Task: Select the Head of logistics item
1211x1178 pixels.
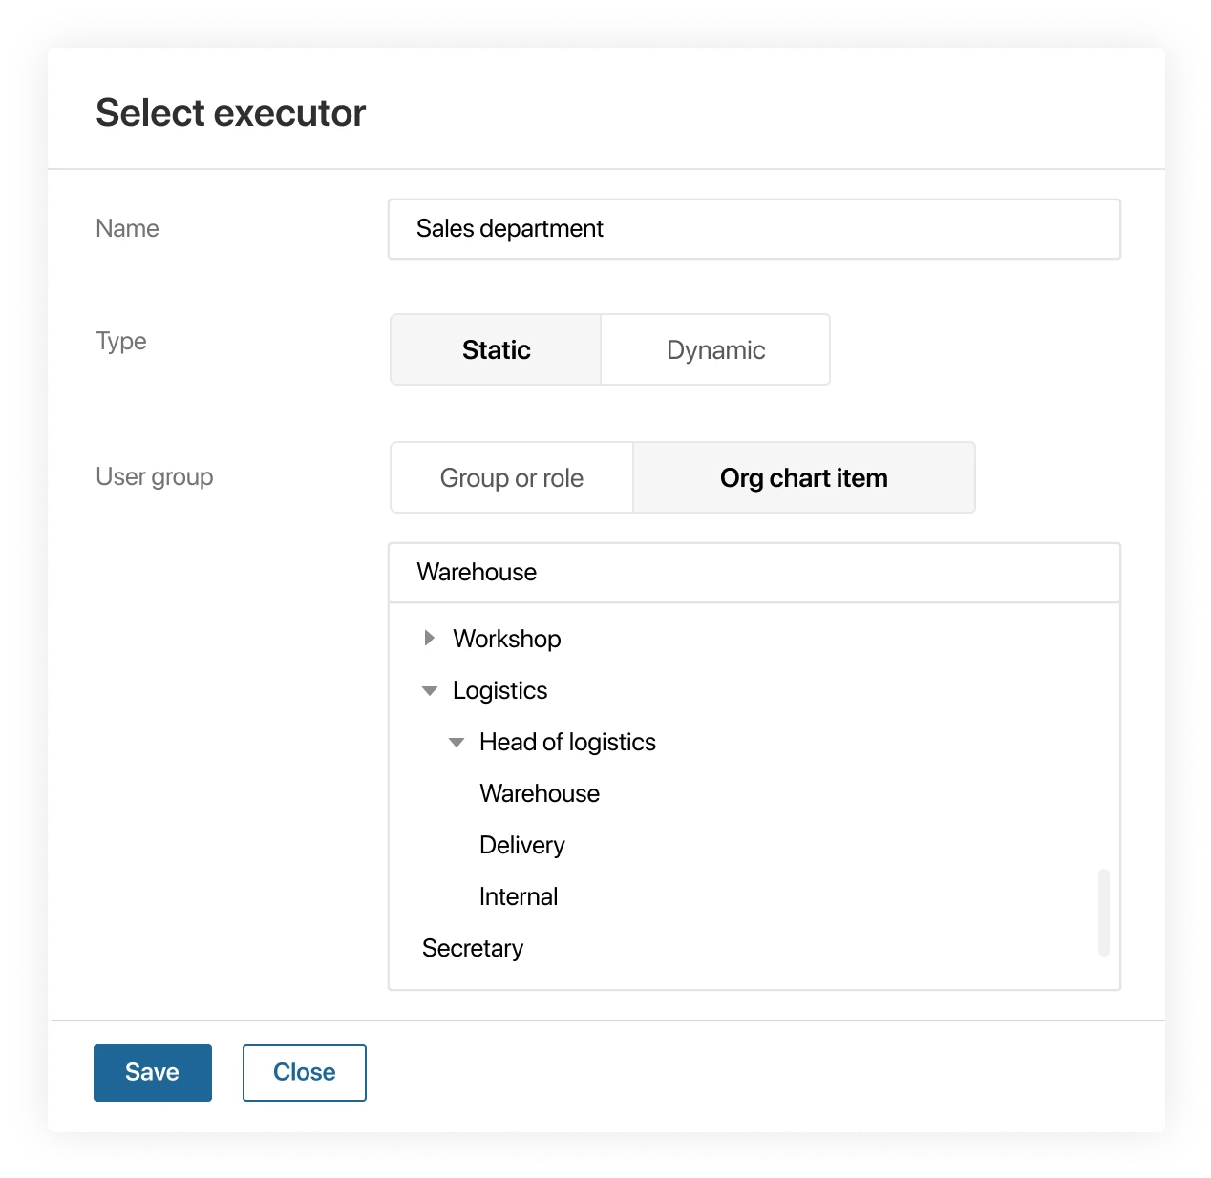Action: coord(567,742)
